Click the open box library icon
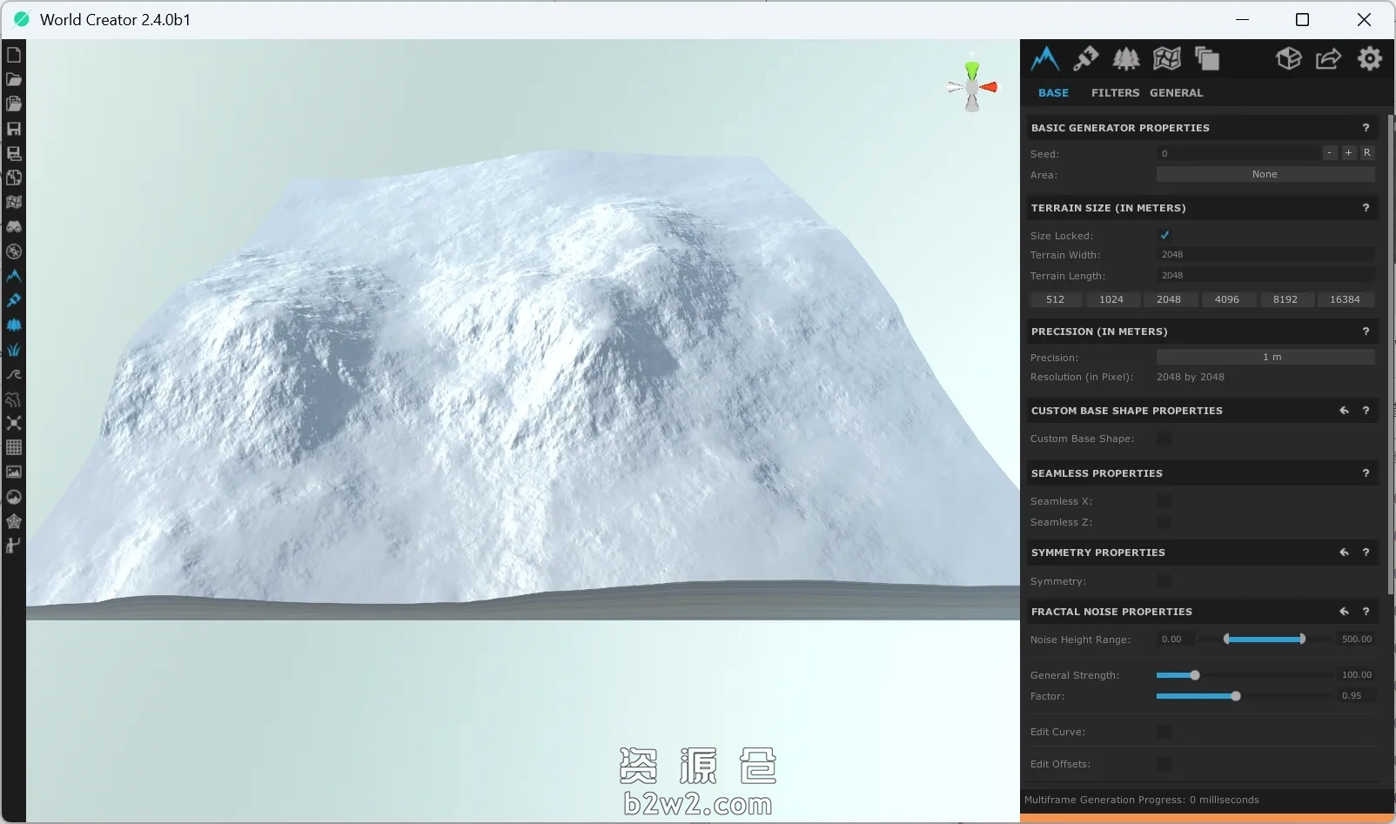The height and width of the screenshot is (824, 1396). pyautogui.click(x=1288, y=58)
